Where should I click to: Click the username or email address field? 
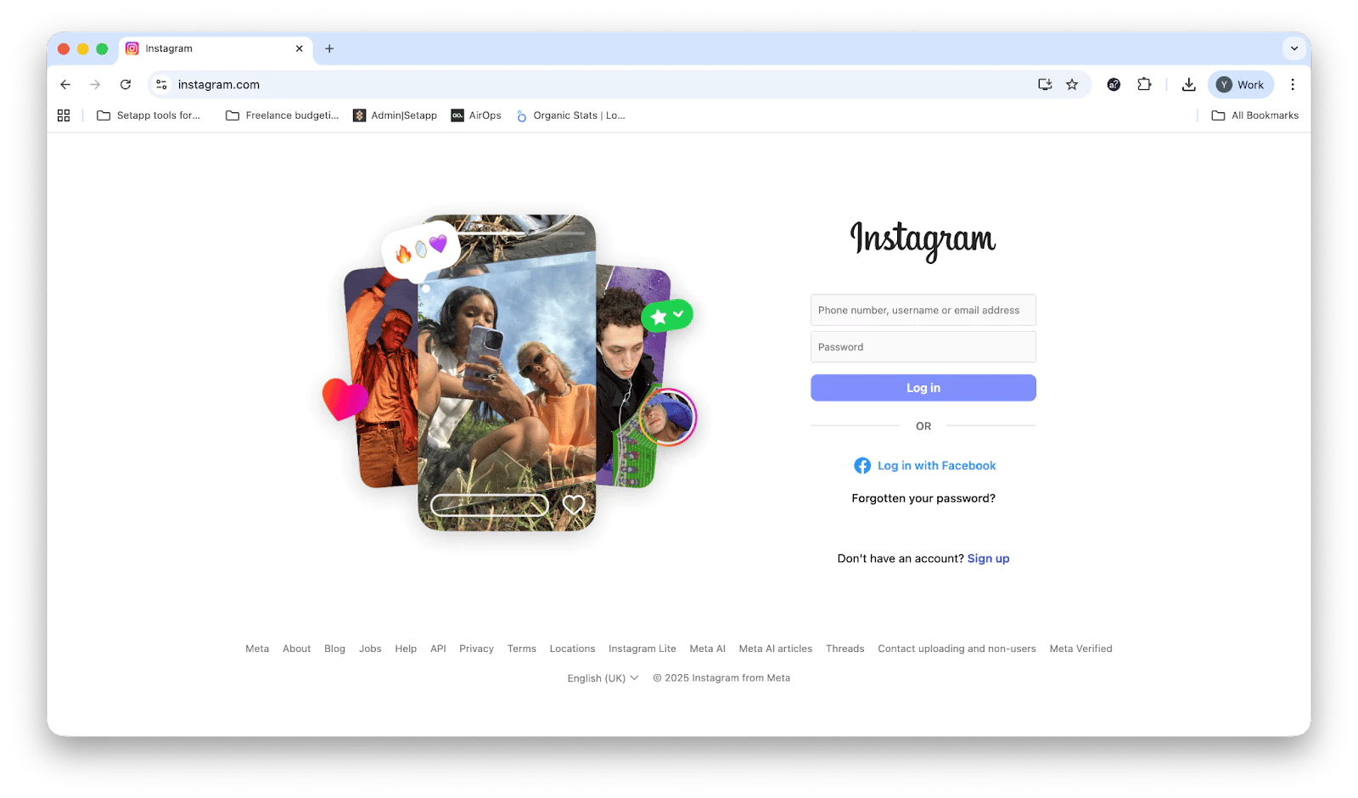[x=923, y=311]
